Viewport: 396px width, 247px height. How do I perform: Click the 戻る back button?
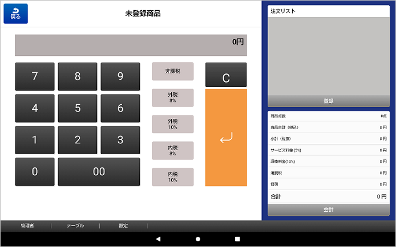coord(15,14)
